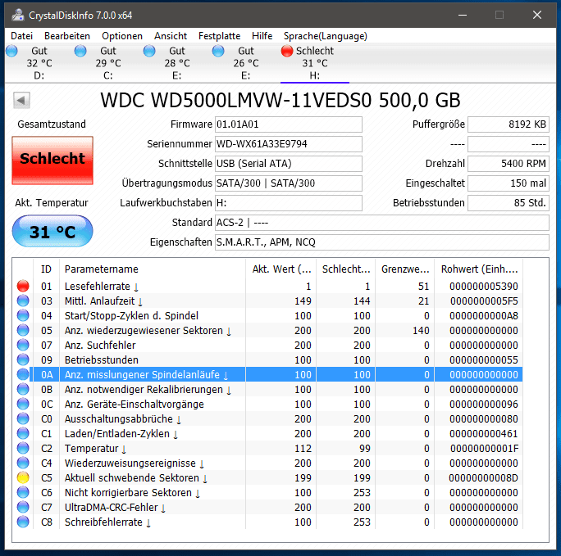Click the Firmware field 01.01A01
561x556 pixels.
point(289,124)
